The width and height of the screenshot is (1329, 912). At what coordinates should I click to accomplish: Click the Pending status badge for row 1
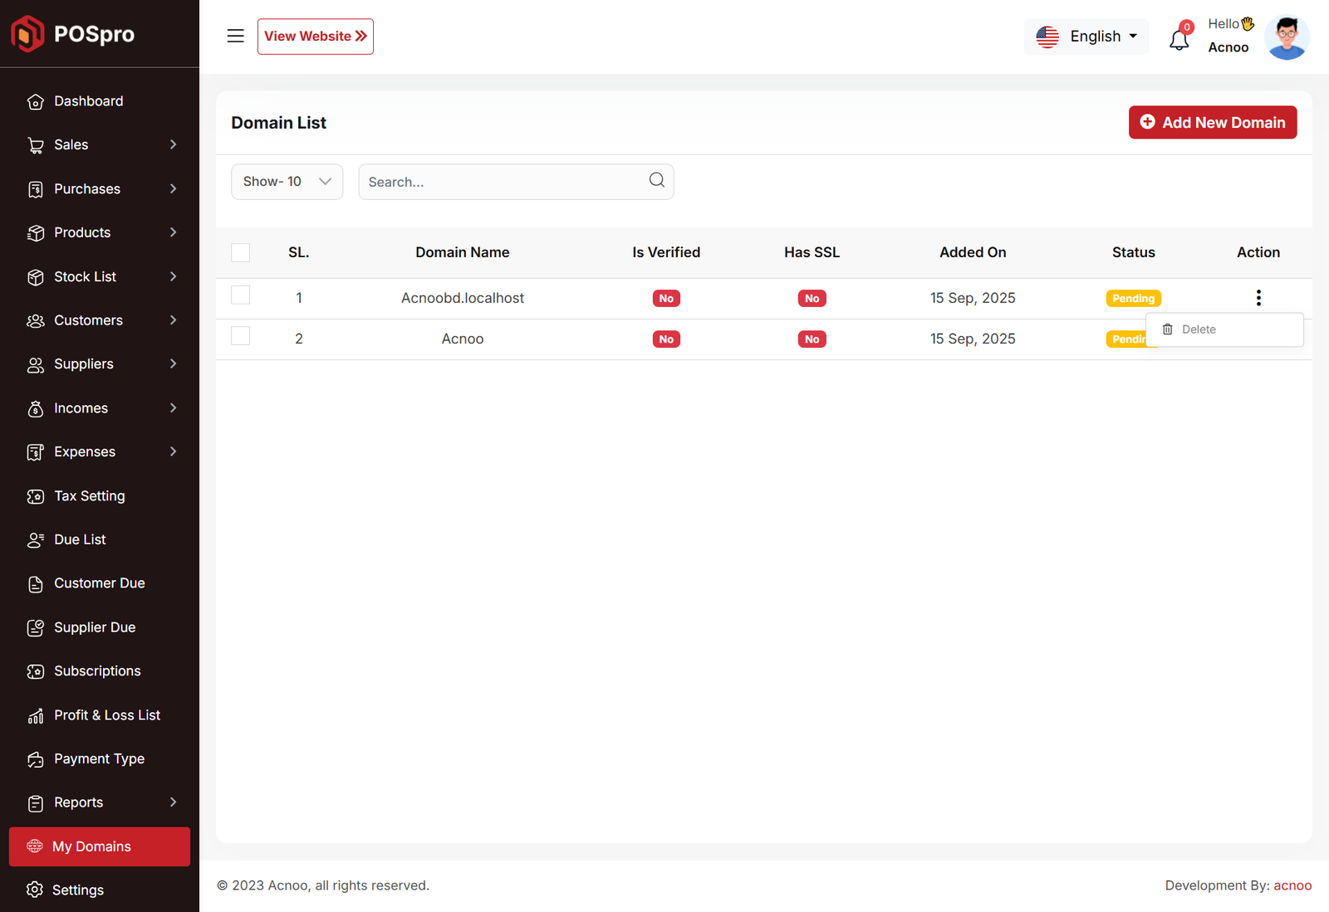(1133, 299)
